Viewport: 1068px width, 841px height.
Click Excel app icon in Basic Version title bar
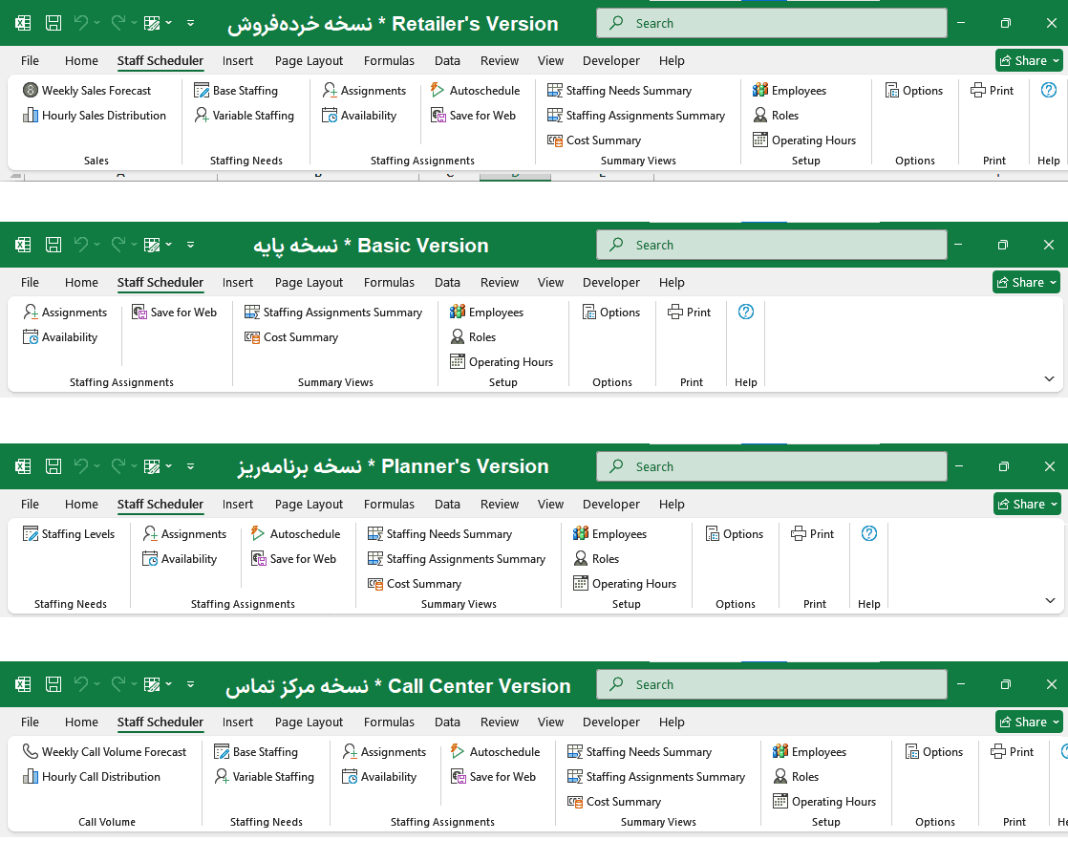(x=23, y=245)
